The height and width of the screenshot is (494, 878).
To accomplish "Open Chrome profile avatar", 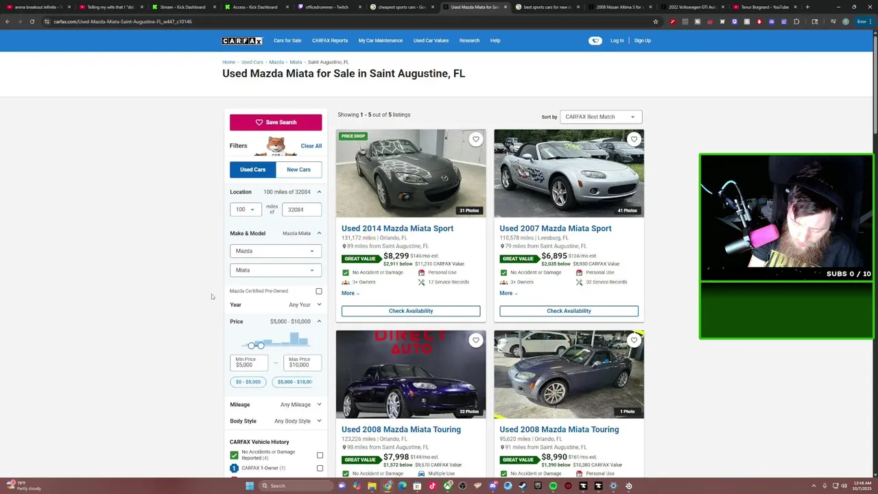I will (845, 21).
